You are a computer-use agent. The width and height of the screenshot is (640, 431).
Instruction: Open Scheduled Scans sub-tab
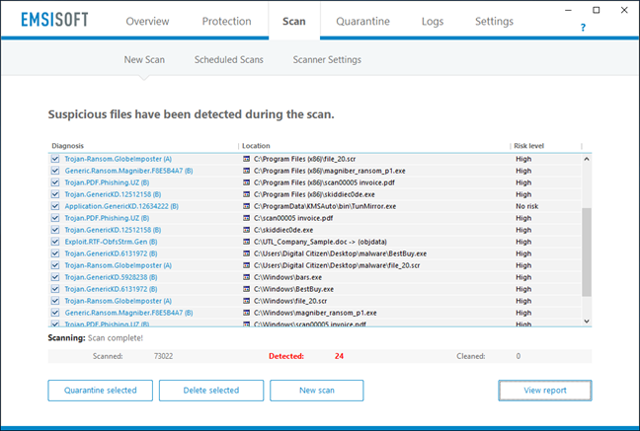tap(228, 59)
